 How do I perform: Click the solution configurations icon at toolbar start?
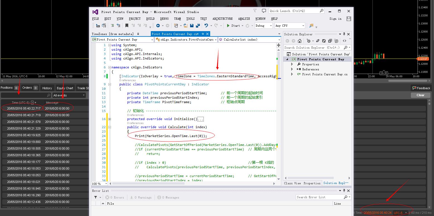point(98,26)
